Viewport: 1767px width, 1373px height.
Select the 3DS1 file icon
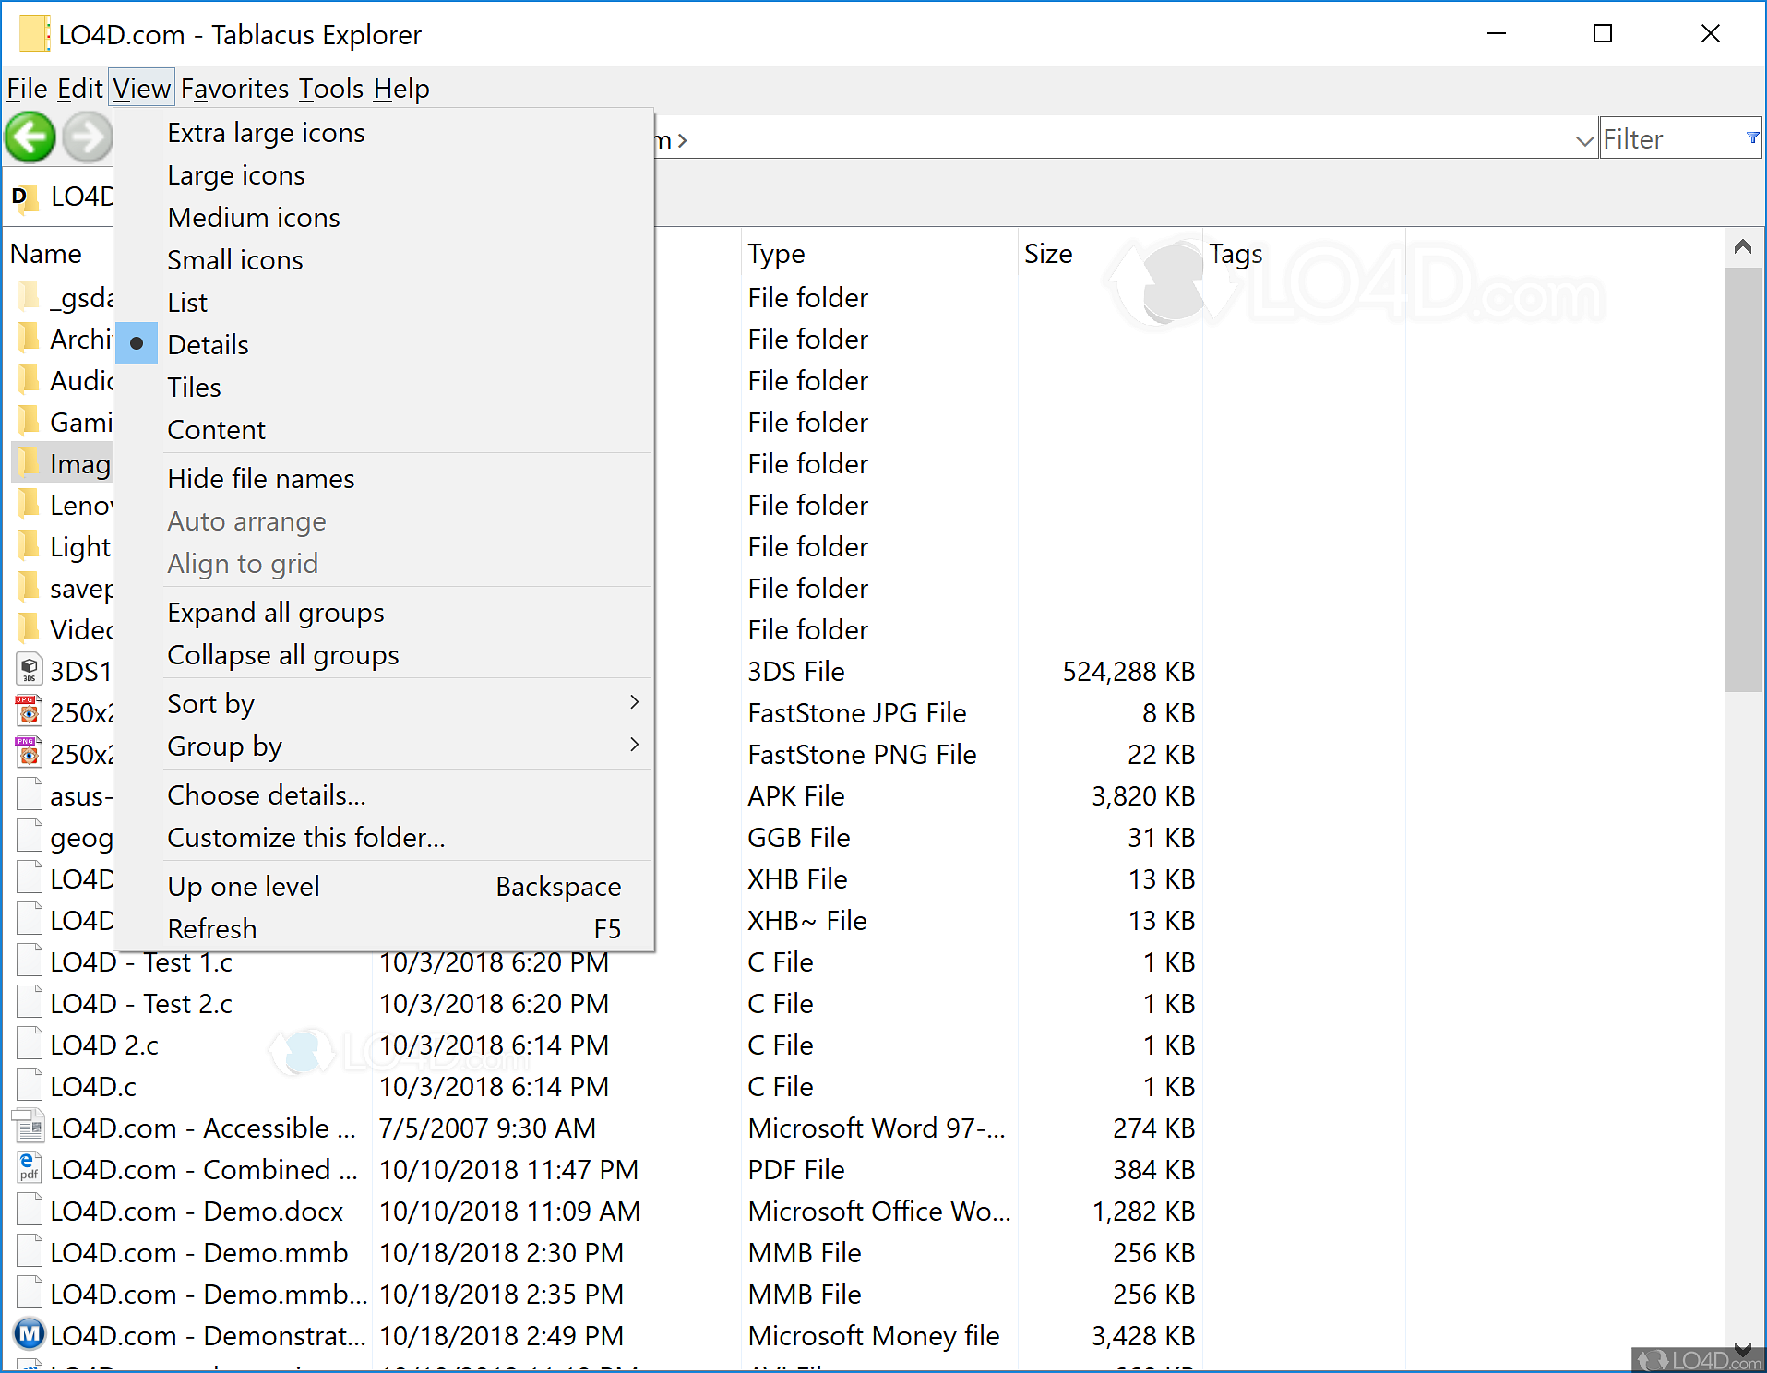tap(29, 670)
